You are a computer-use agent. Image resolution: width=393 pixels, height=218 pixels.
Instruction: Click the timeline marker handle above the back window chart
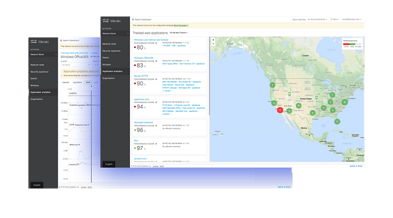[x=91, y=86]
